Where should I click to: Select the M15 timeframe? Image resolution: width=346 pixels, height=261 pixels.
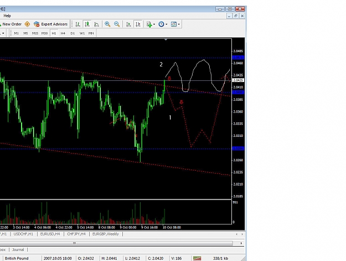[35, 33]
